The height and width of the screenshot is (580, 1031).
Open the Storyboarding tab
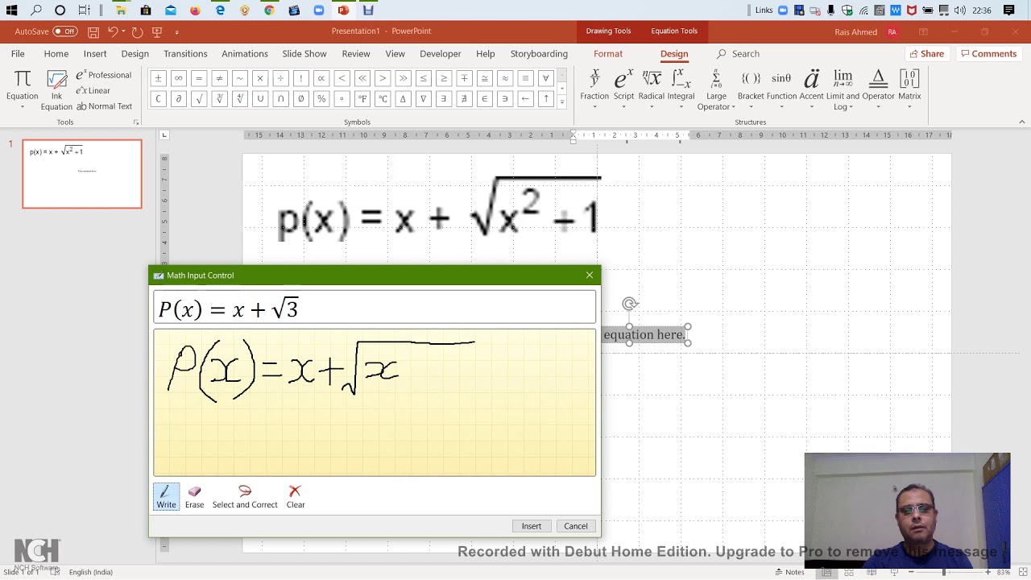(x=539, y=54)
